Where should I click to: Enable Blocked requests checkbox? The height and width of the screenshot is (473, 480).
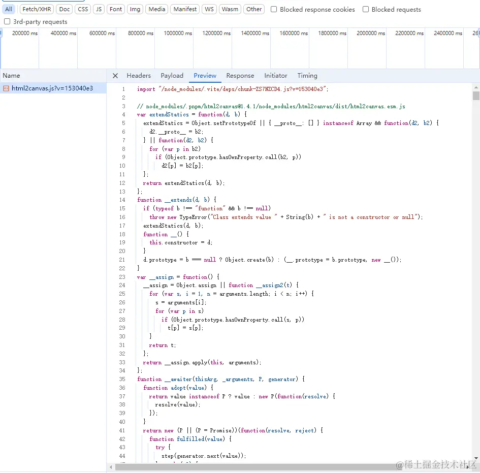[x=366, y=9]
